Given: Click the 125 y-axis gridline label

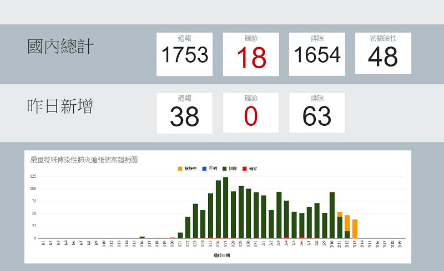Looking at the screenshot, I should [x=34, y=176].
